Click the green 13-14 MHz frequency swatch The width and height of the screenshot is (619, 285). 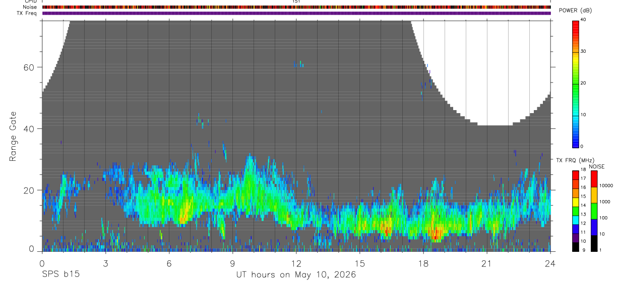point(576,211)
